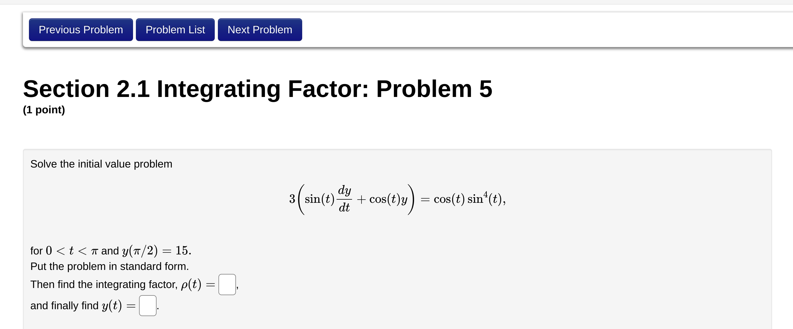This screenshot has height=329, width=793.
Task: Return to the full Problem List page
Action: click(175, 30)
